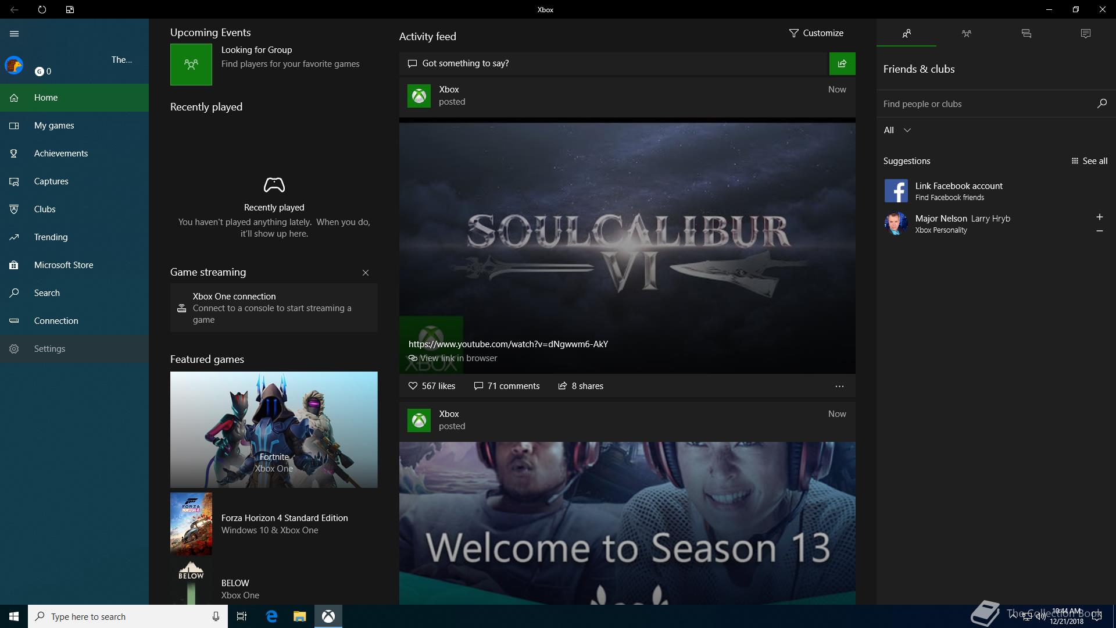Switch to Activity alerts tab icon
Image resolution: width=1116 pixels, height=628 pixels.
point(1085,34)
